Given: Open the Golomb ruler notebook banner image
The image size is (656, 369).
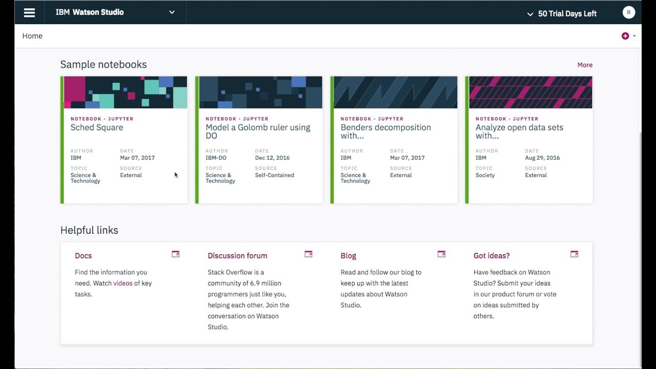Looking at the screenshot, I should 260,92.
